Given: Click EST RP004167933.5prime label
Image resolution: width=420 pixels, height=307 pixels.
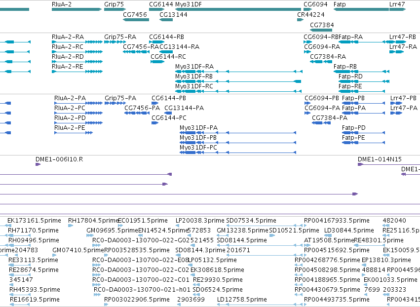Looking at the screenshot, I should pos(337,221).
